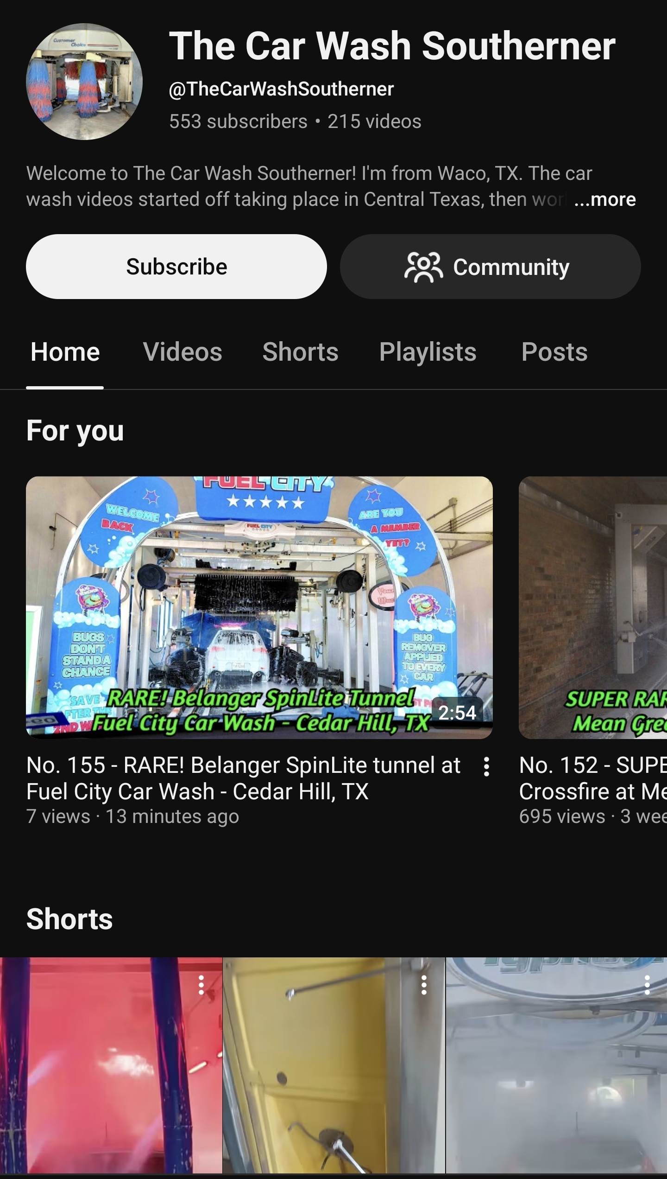The height and width of the screenshot is (1179, 667).
Task: Subscribe to The Car Wash Southerner
Action: click(x=176, y=267)
